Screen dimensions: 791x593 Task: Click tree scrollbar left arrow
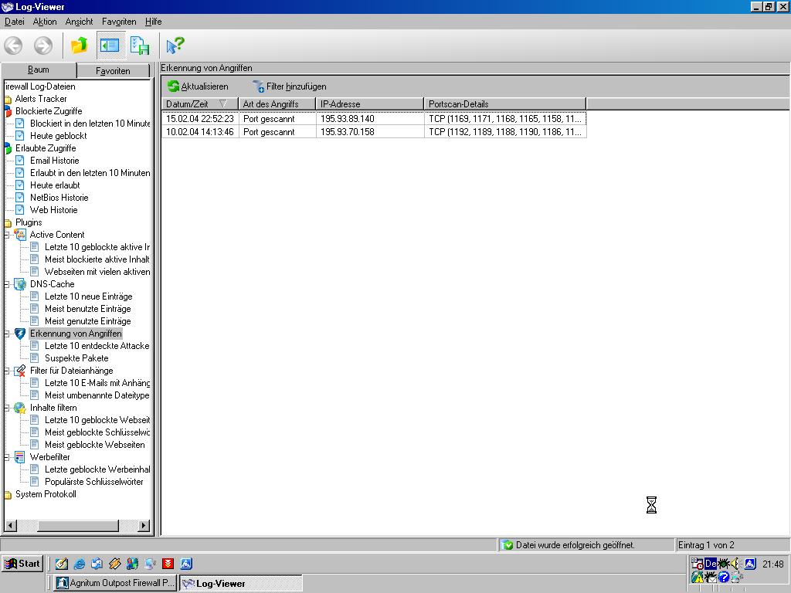[10, 525]
